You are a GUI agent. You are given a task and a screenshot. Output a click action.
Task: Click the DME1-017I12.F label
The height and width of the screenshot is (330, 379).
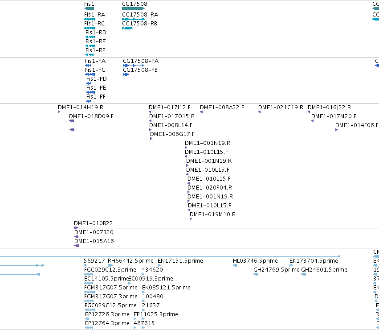click(x=169, y=107)
